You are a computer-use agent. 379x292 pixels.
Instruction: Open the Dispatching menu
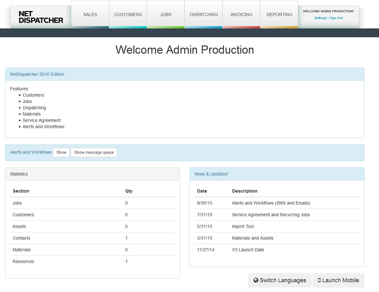click(x=204, y=15)
